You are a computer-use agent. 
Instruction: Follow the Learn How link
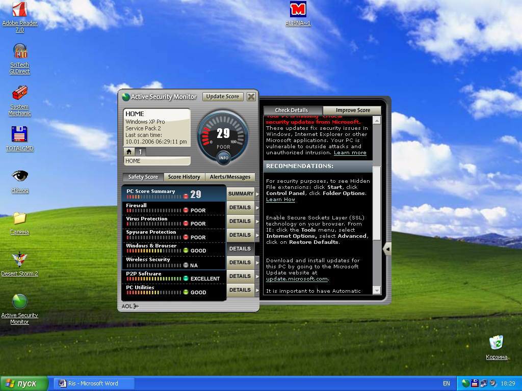pos(280,200)
